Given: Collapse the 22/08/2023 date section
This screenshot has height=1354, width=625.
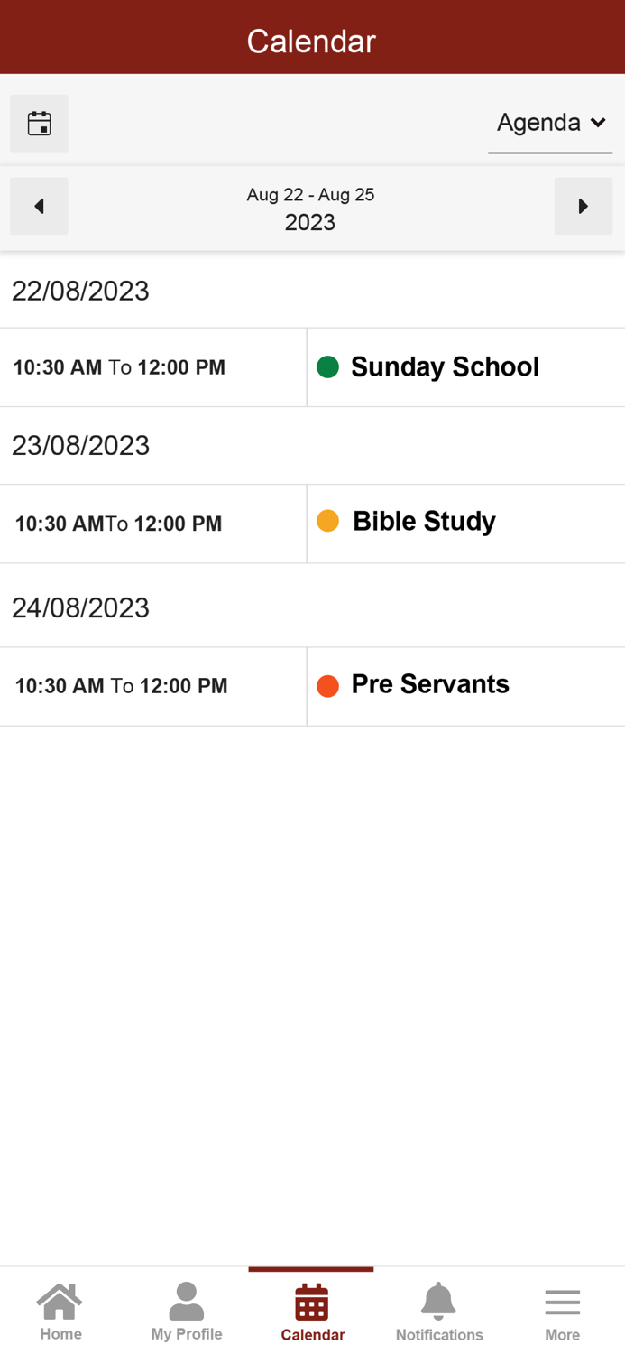Looking at the screenshot, I should click(x=81, y=291).
